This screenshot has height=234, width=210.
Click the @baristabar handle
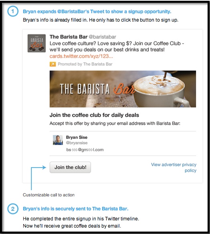click(x=103, y=37)
